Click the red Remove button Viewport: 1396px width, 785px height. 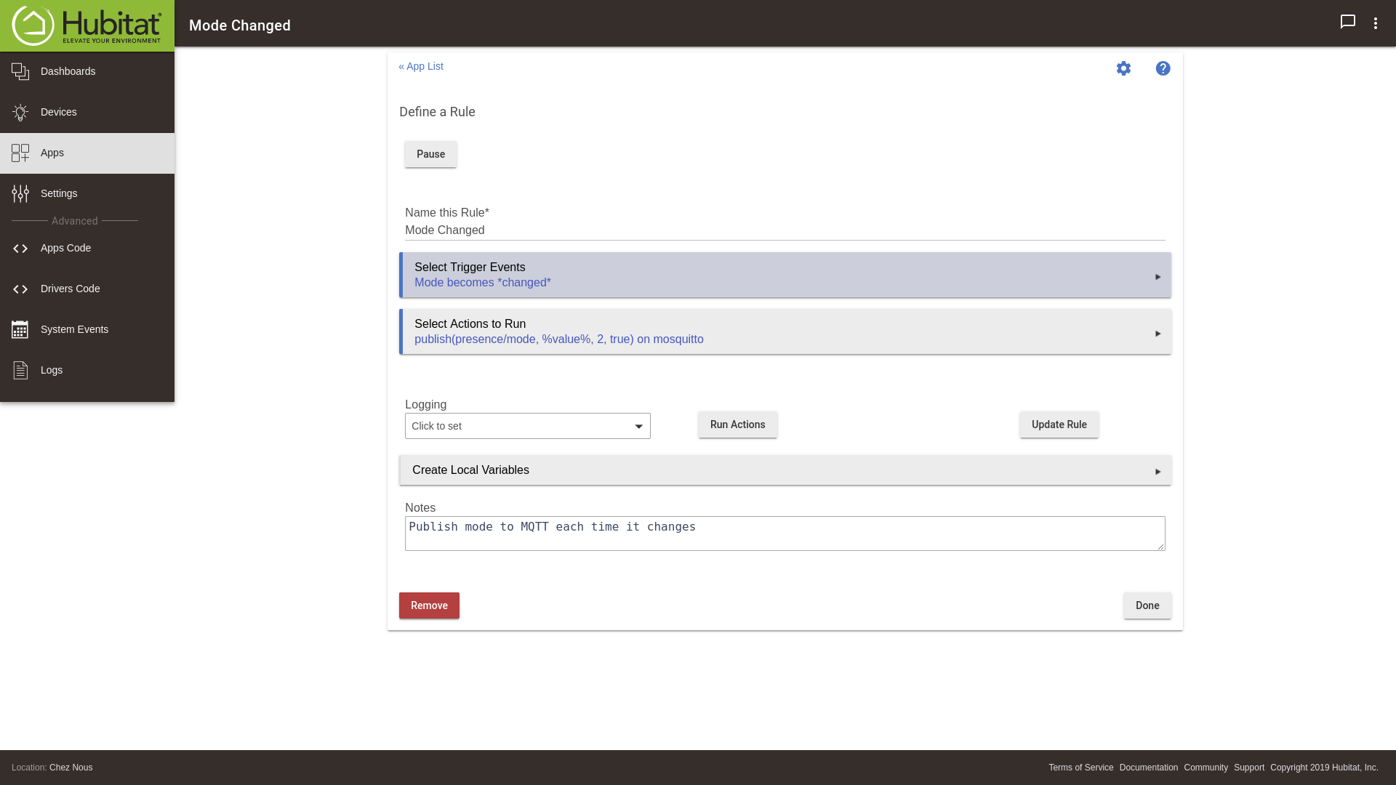429,605
